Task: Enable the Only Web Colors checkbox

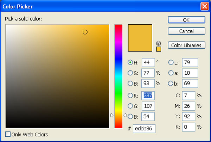Action: click(8, 134)
